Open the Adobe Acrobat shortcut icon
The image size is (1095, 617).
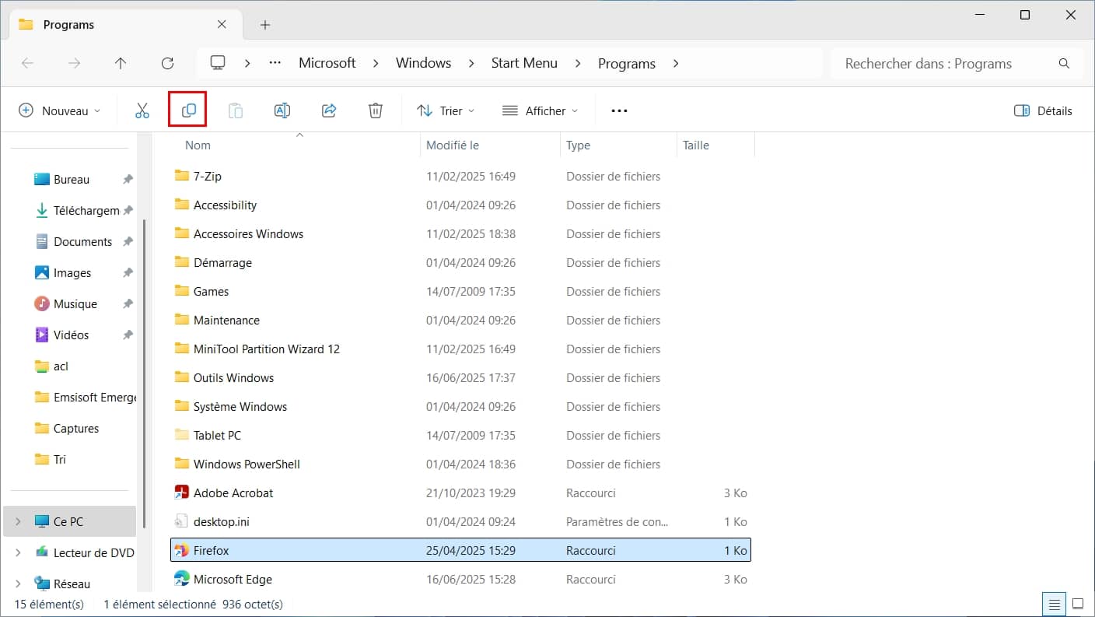coord(181,493)
